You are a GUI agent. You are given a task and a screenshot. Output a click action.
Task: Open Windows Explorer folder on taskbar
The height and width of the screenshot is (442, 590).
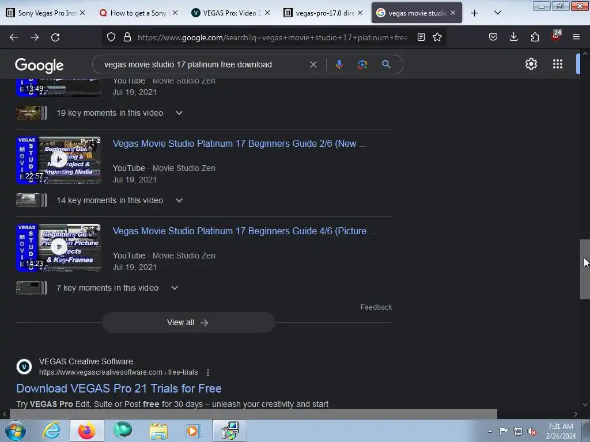coord(158,430)
